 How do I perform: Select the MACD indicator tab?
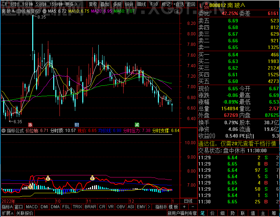pos(32,207)
